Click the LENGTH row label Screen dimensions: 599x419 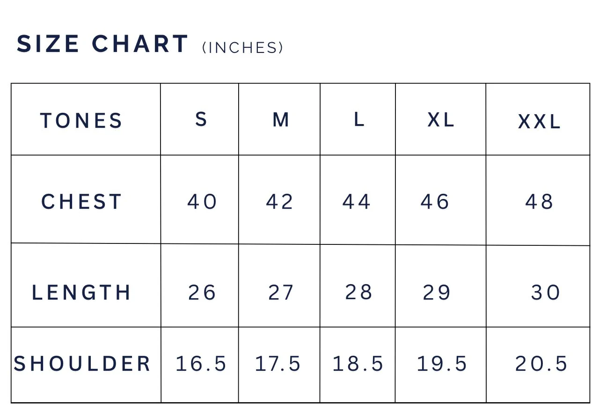click(81, 293)
